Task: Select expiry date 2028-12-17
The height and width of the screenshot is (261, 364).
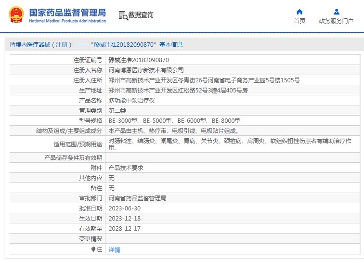Action: (124, 228)
